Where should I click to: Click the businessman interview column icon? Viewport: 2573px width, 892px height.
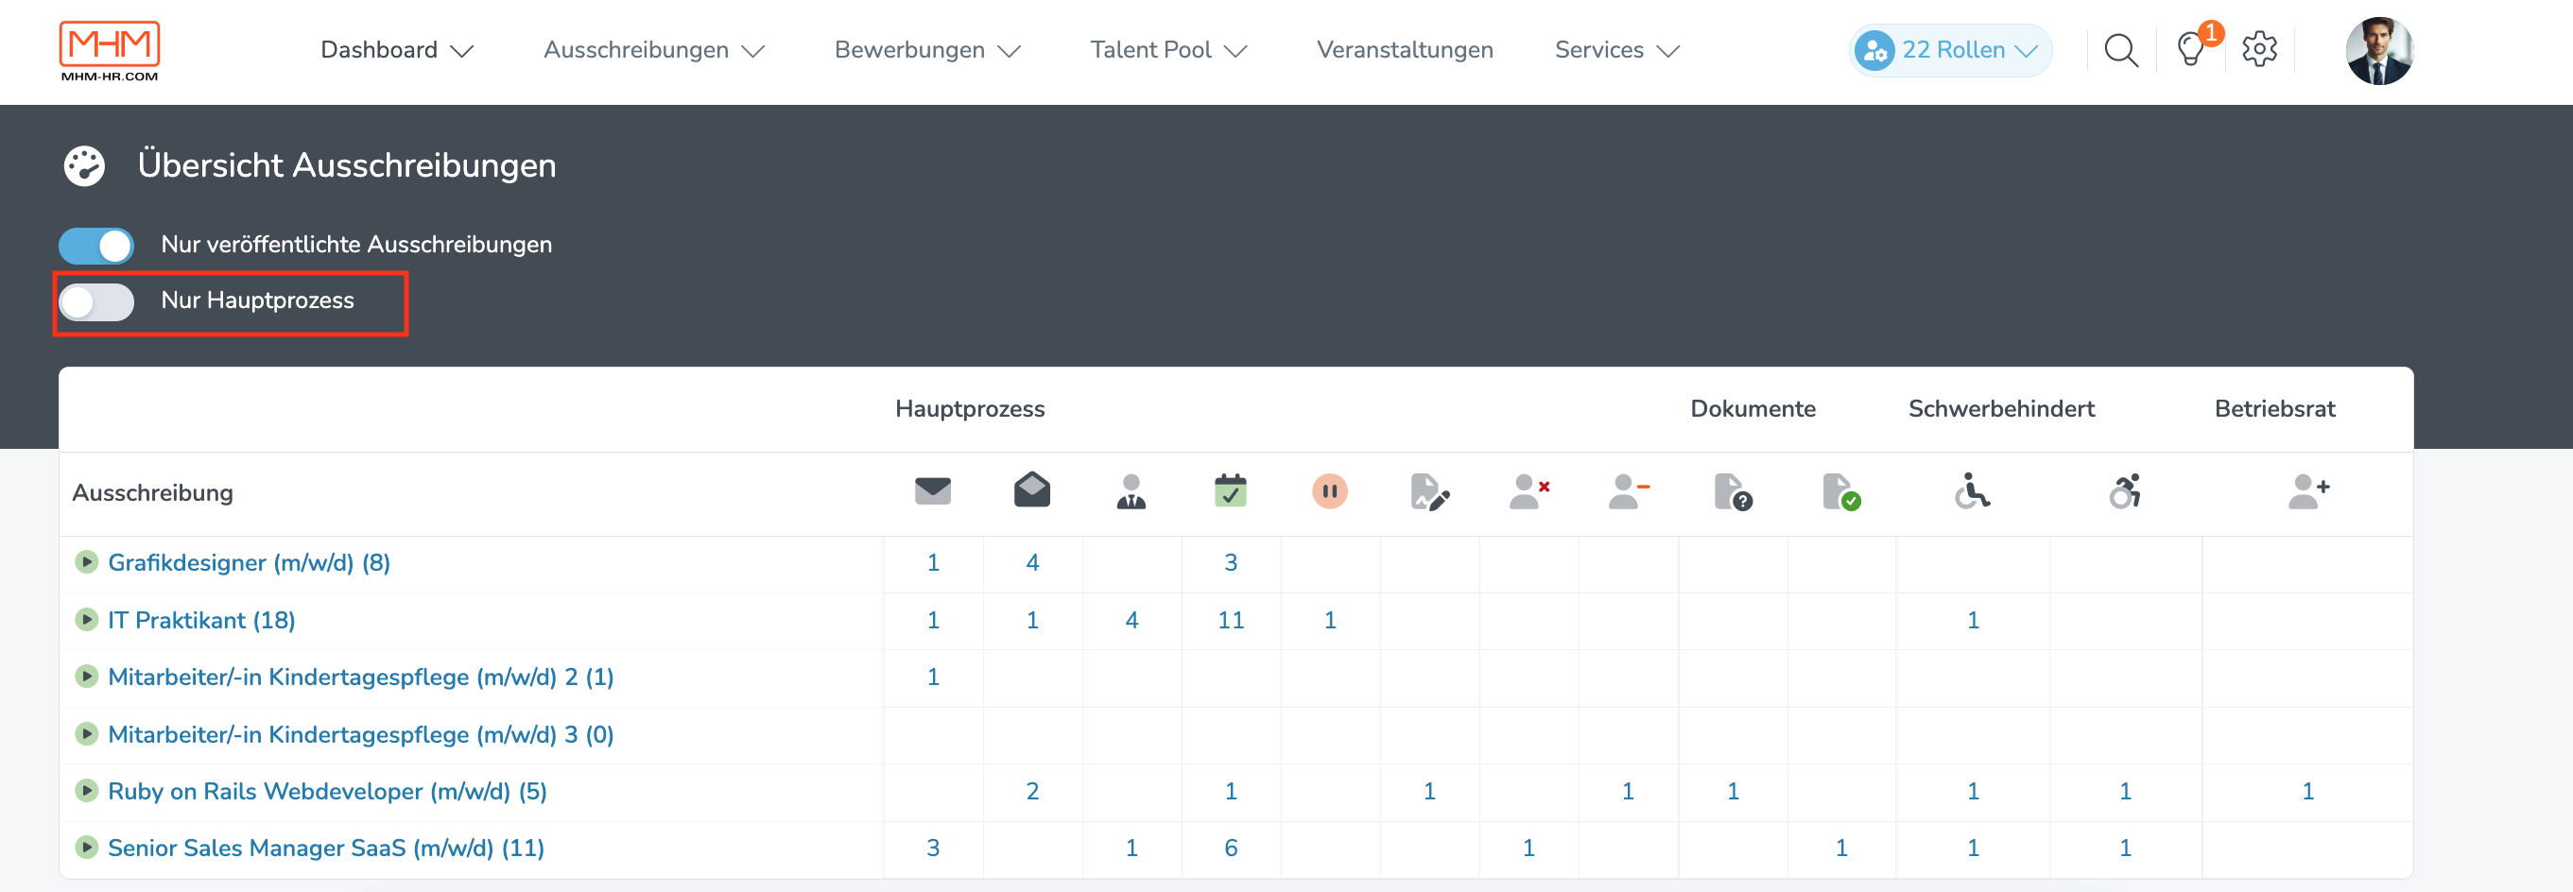[1131, 491]
